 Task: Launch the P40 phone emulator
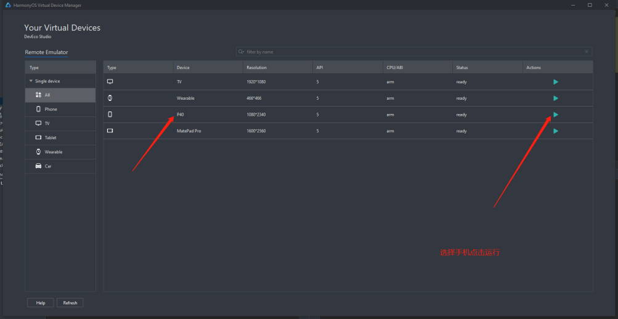(555, 115)
